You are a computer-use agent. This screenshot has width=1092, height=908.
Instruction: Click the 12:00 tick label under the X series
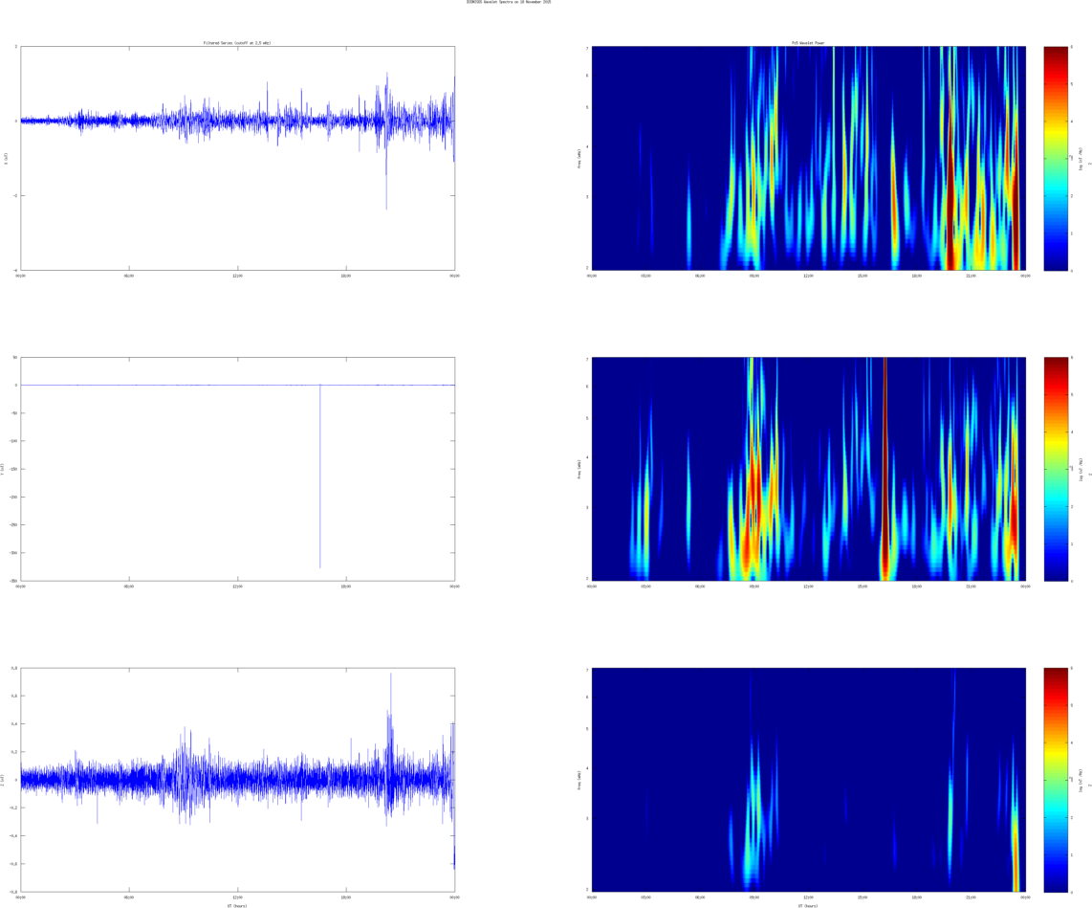pos(237,276)
